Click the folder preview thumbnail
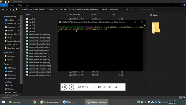 [x=156, y=28]
